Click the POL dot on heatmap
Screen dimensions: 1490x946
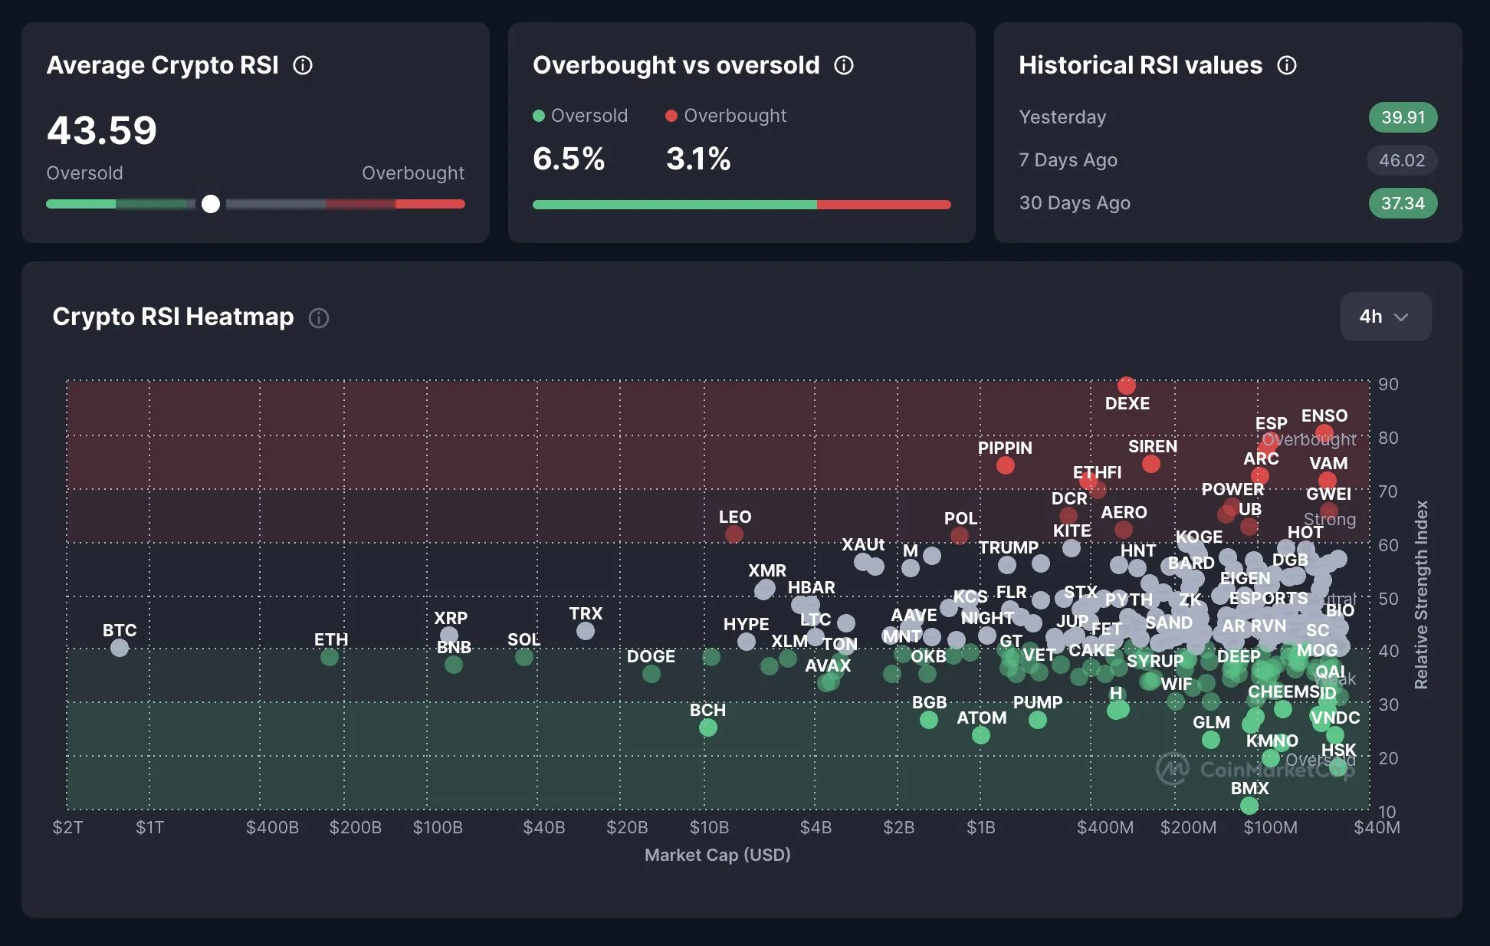pos(960,536)
